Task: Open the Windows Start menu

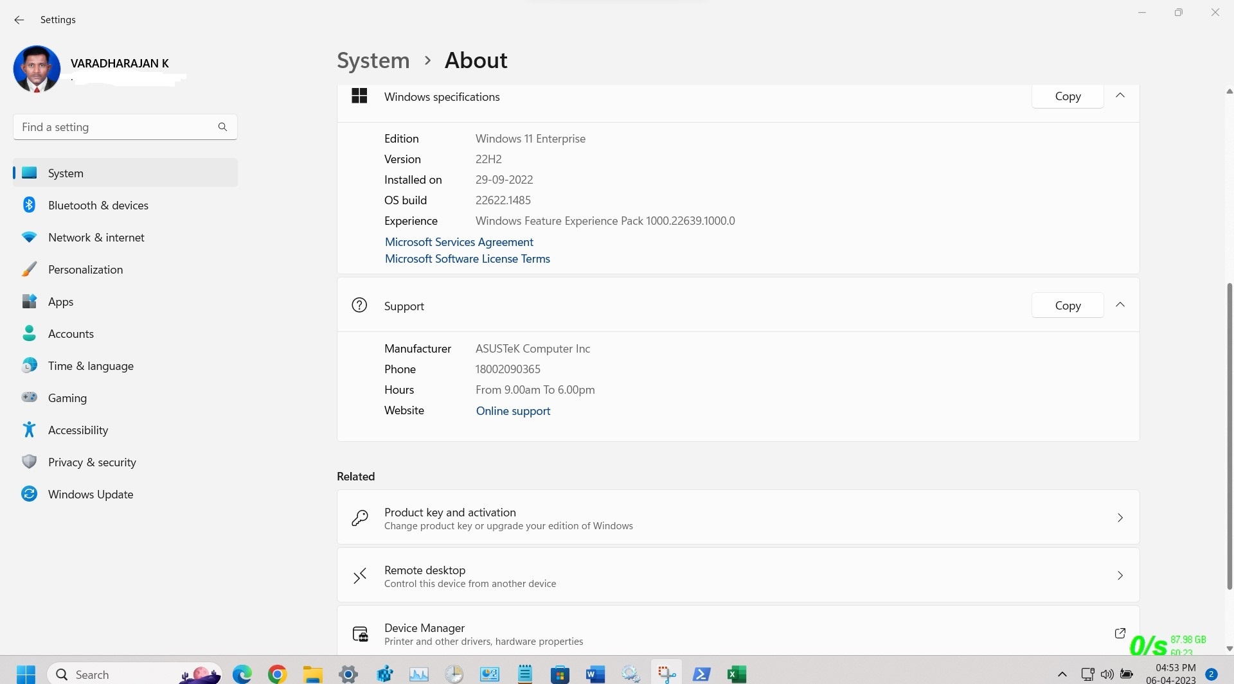Action: (26, 674)
